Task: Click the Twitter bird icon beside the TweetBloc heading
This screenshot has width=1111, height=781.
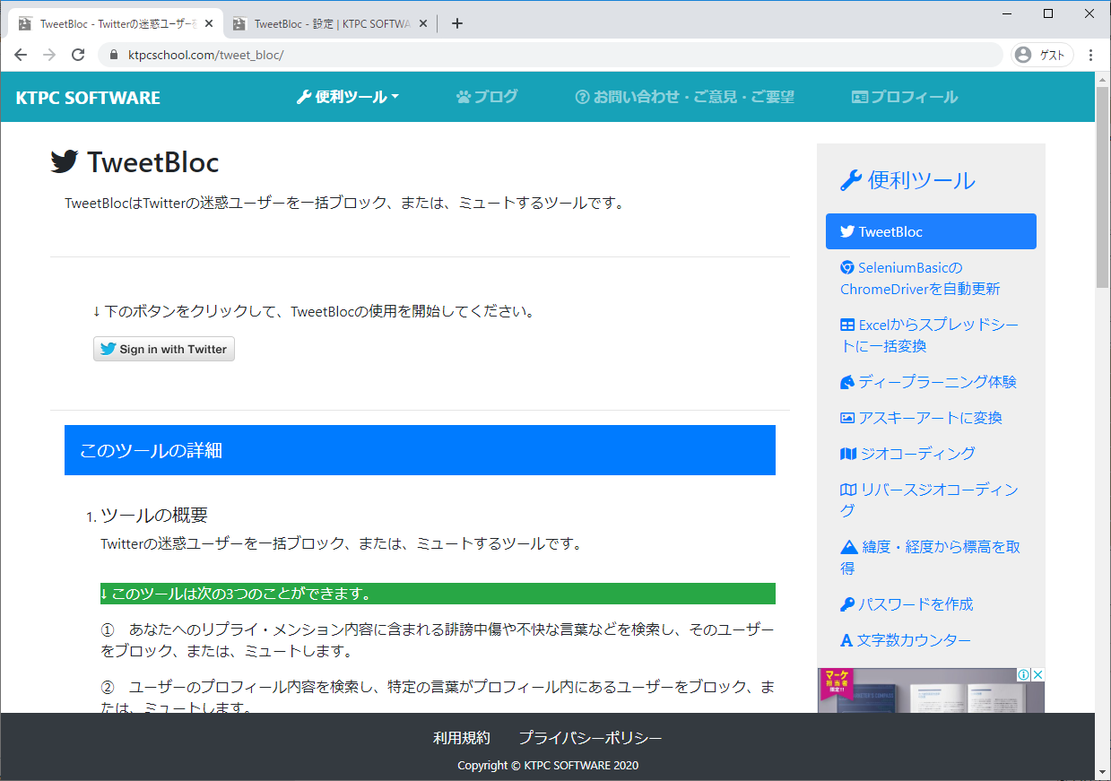Action: pyautogui.click(x=64, y=161)
